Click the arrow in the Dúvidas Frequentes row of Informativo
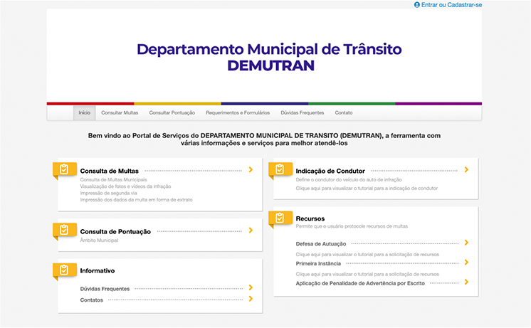The width and height of the screenshot is (531, 328). point(251,287)
